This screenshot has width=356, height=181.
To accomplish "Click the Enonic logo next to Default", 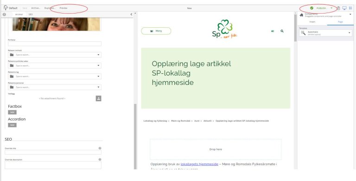I will 6,8.
